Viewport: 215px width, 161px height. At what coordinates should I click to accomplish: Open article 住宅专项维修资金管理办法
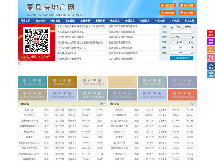coord(123,53)
